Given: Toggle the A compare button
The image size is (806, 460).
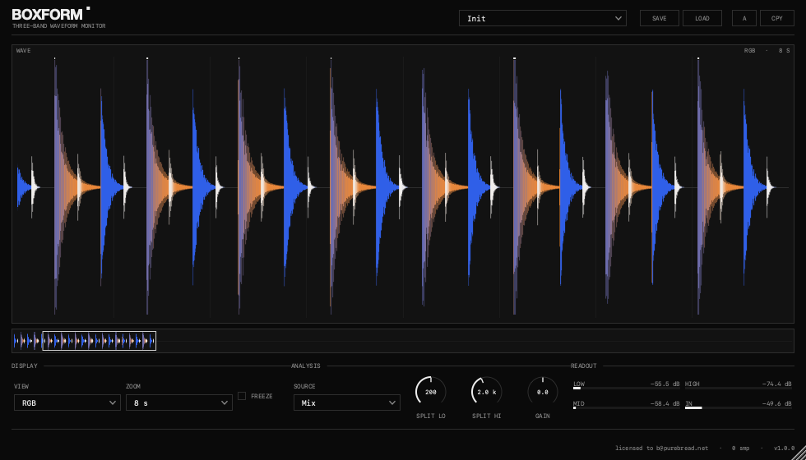Looking at the screenshot, I should coord(744,18).
